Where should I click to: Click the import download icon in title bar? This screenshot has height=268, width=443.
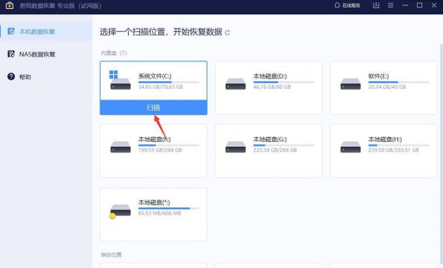[376, 5]
